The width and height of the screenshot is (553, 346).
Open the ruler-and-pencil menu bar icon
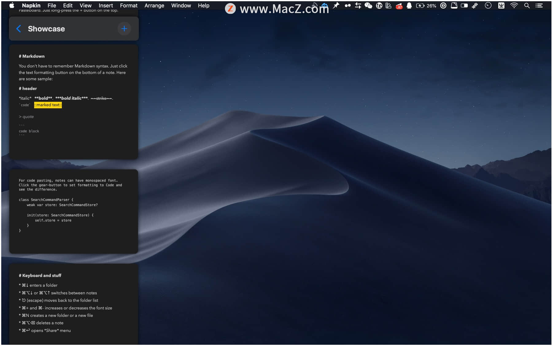(389, 6)
